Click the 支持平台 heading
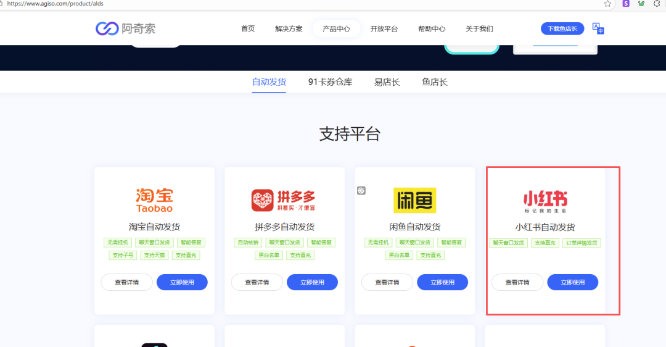Viewport: 666px width, 347px height. [350, 134]
